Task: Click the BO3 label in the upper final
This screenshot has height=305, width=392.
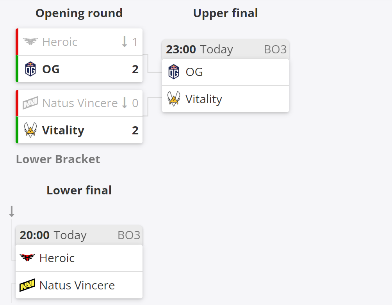Action: pos(275,49)
